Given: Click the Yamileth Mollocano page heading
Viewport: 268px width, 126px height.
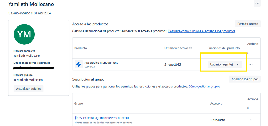Looking at the screenshot, I should [x=31, y=4].
